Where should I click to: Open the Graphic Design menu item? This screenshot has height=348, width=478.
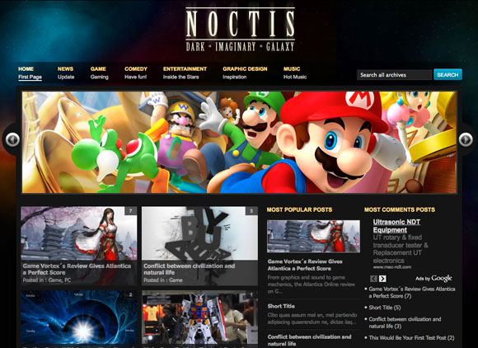tap(245, 73)
